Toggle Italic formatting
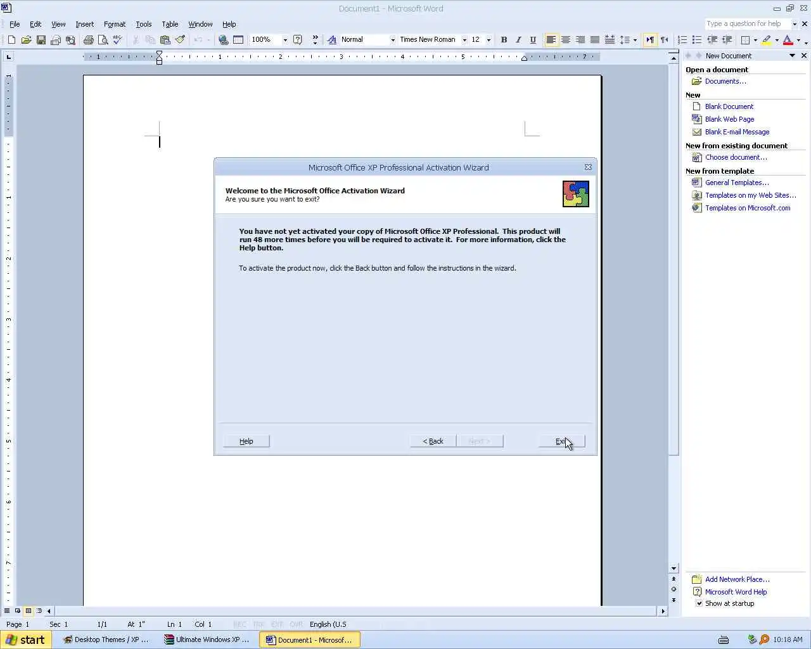This screenshot has height=649, width=811. [x=518, y=40]
